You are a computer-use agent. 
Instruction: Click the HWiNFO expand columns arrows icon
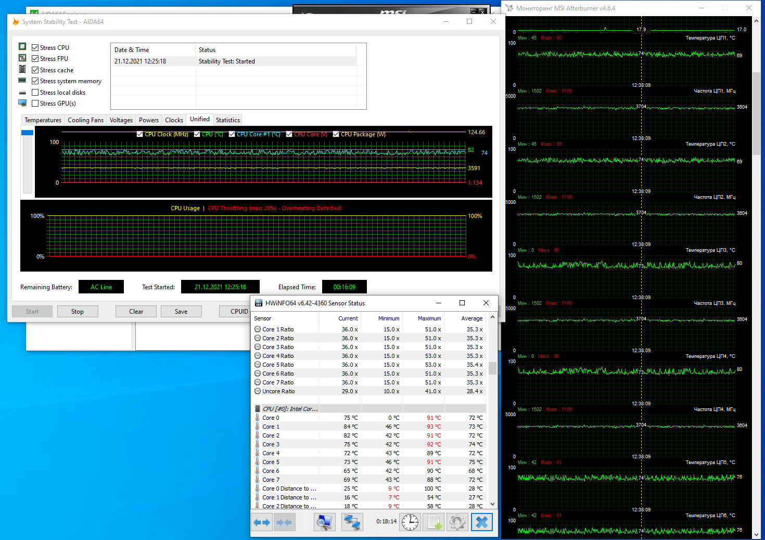pyautogui.click(x=262, y=522)
